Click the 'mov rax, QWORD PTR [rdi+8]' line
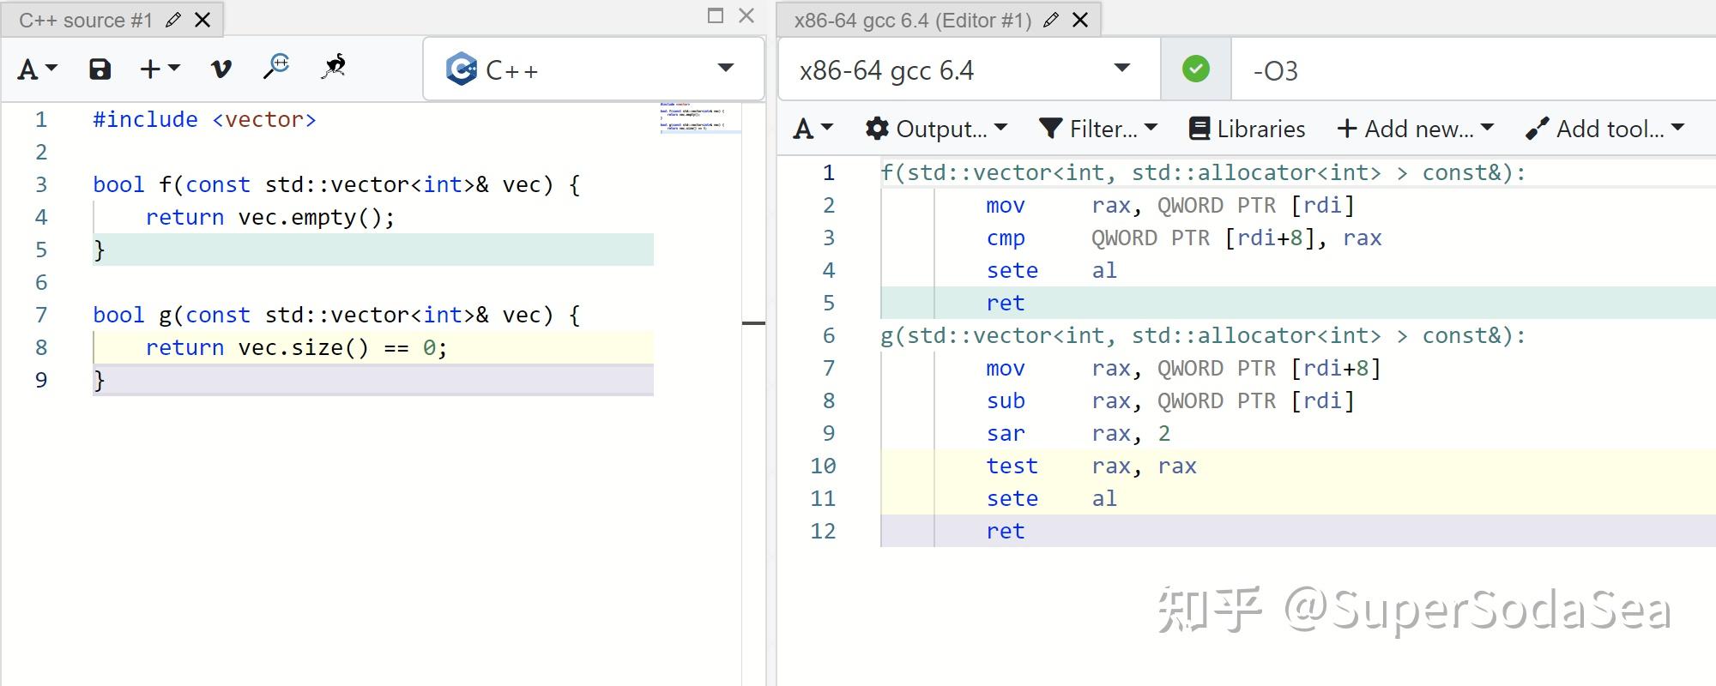 tap(1184, 368)
